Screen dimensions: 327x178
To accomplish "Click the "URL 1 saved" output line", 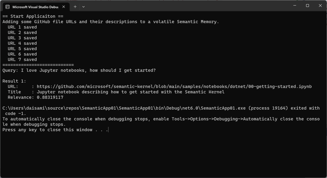I will pos(22,27).
